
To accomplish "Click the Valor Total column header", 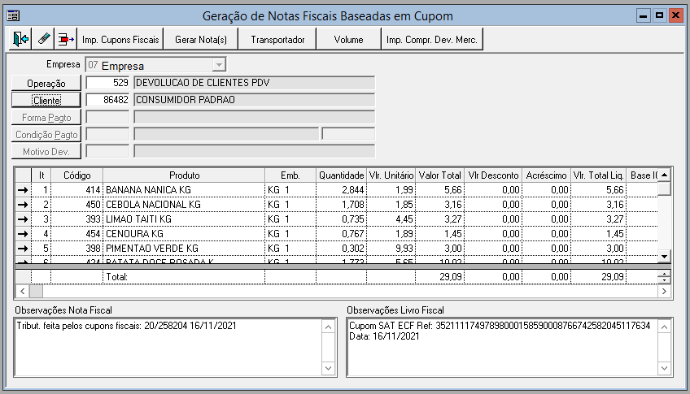I will pos(439,175).
